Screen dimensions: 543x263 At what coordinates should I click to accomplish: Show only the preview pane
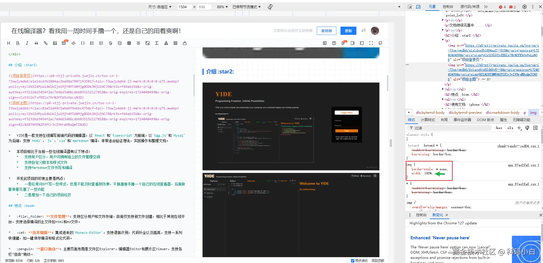pos(362,43)
